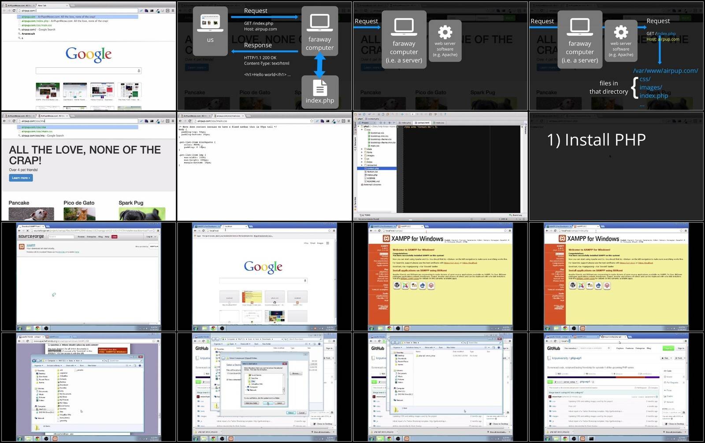Select 'airpup.com/index.php' address bar suggestion
This screenshot has width=705, height=443.
click(x=78, y=21)
